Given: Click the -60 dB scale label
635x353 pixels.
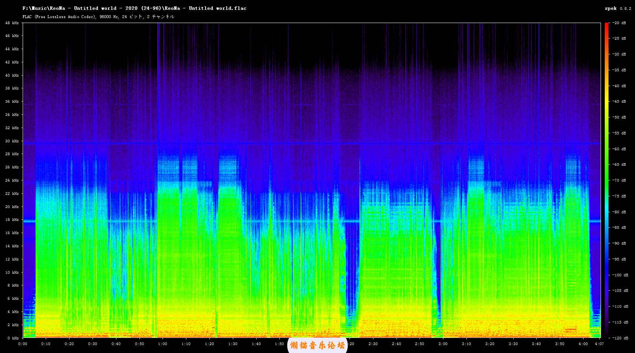Looking at the screenshot, I should click(x=620, y=149).
